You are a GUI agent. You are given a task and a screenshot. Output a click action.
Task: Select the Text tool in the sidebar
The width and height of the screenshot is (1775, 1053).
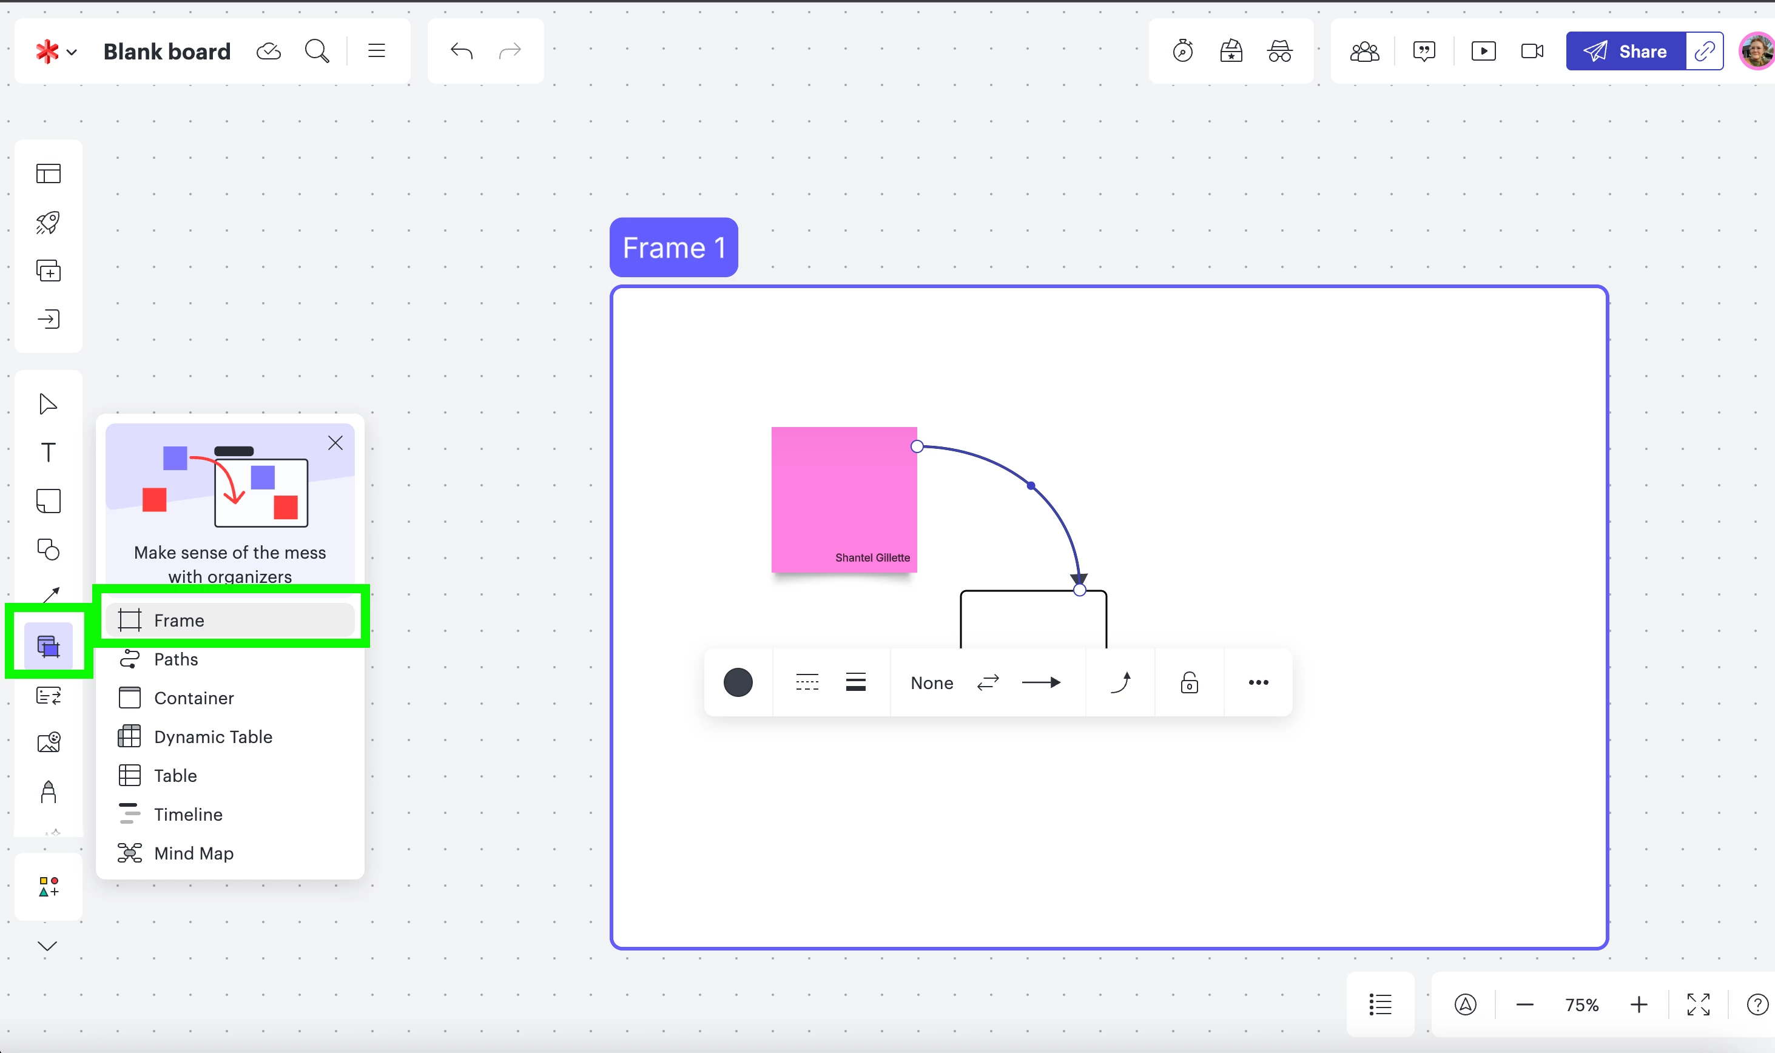[x=49, y=452]
